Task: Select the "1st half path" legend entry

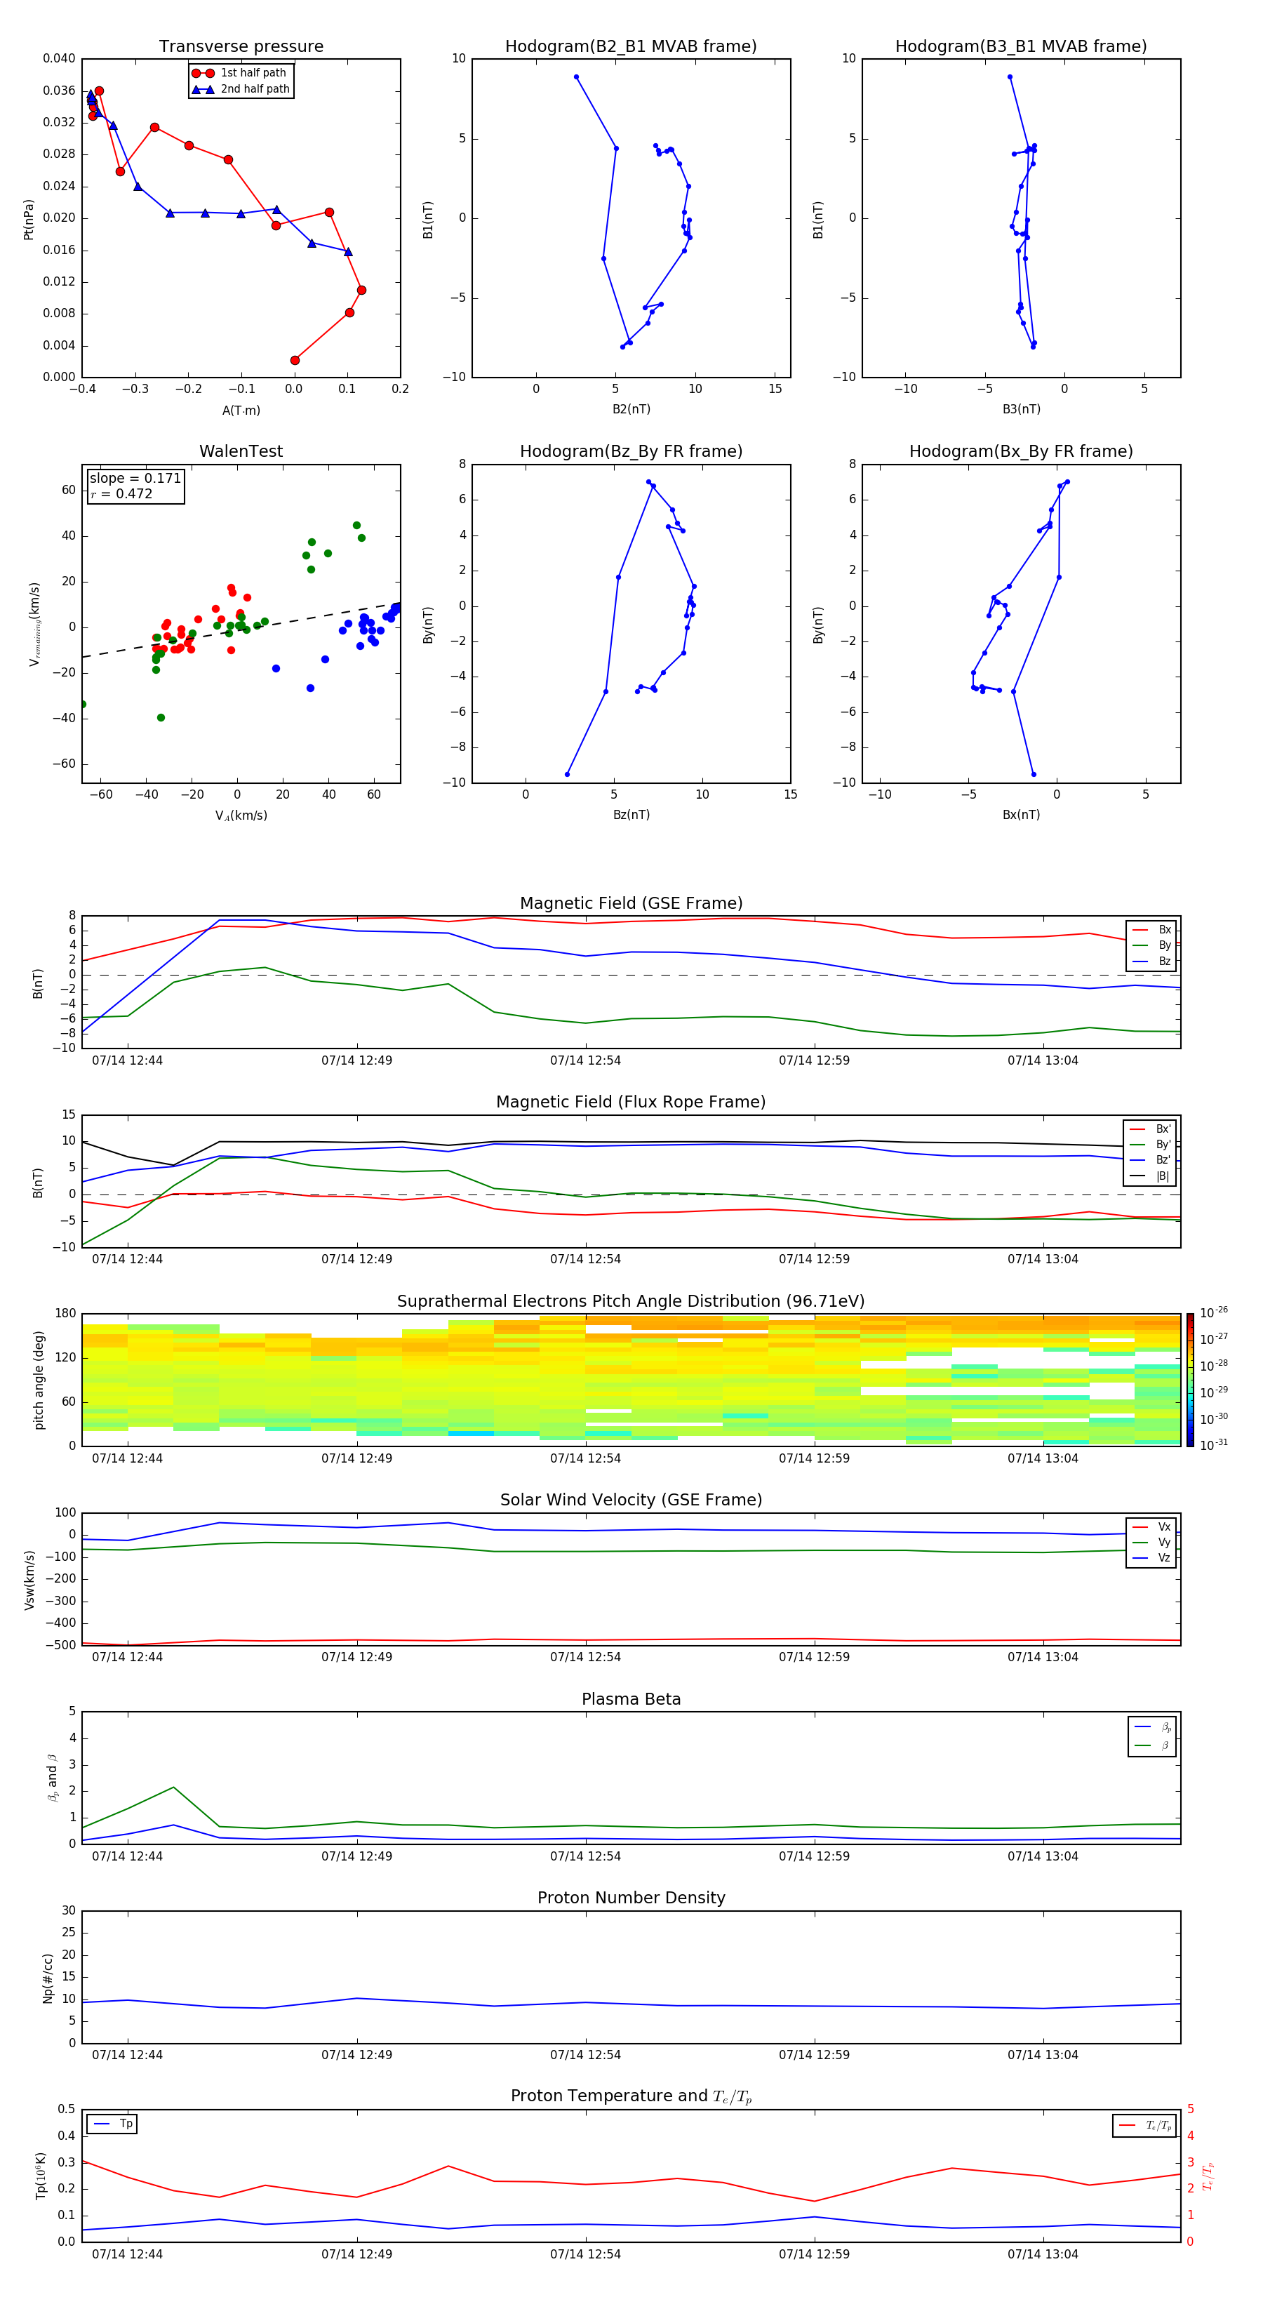Action: [240, 73]
